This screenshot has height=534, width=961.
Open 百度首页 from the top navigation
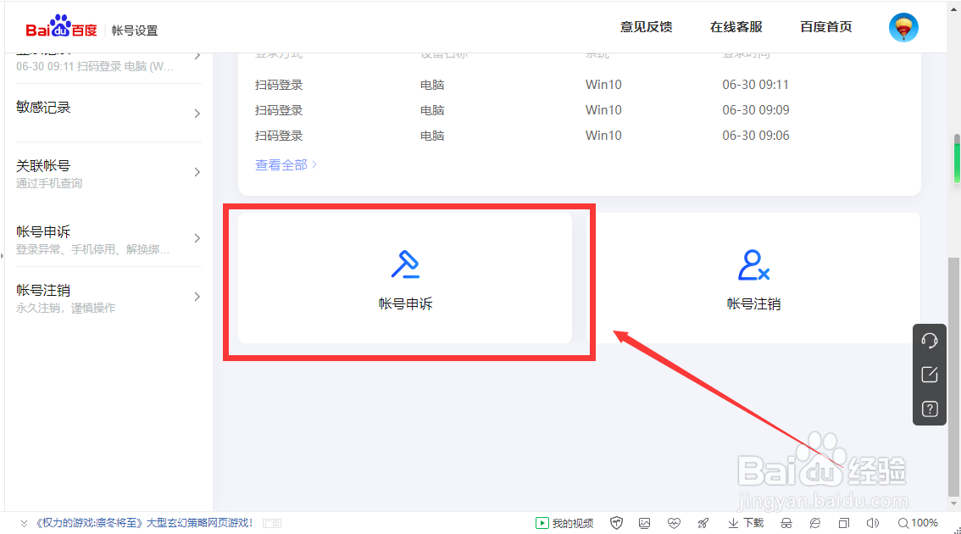click(825, 26)
